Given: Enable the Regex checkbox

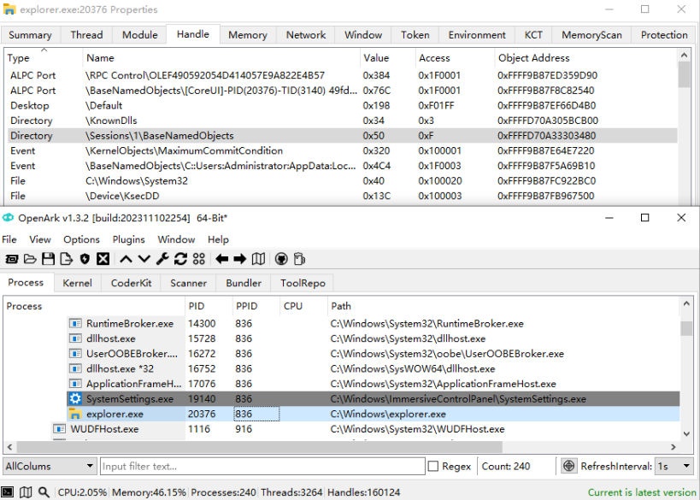Looking at the screenshot, I should (x=433, y=466).
